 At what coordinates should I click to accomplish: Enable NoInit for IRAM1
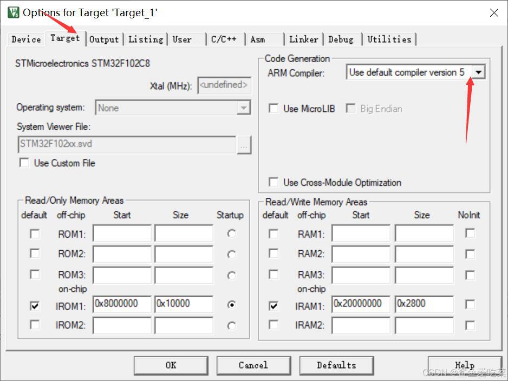tap(470, 304)
